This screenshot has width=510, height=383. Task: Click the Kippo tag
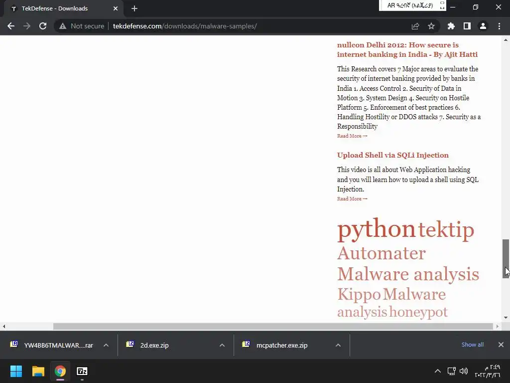coord(359,294)
